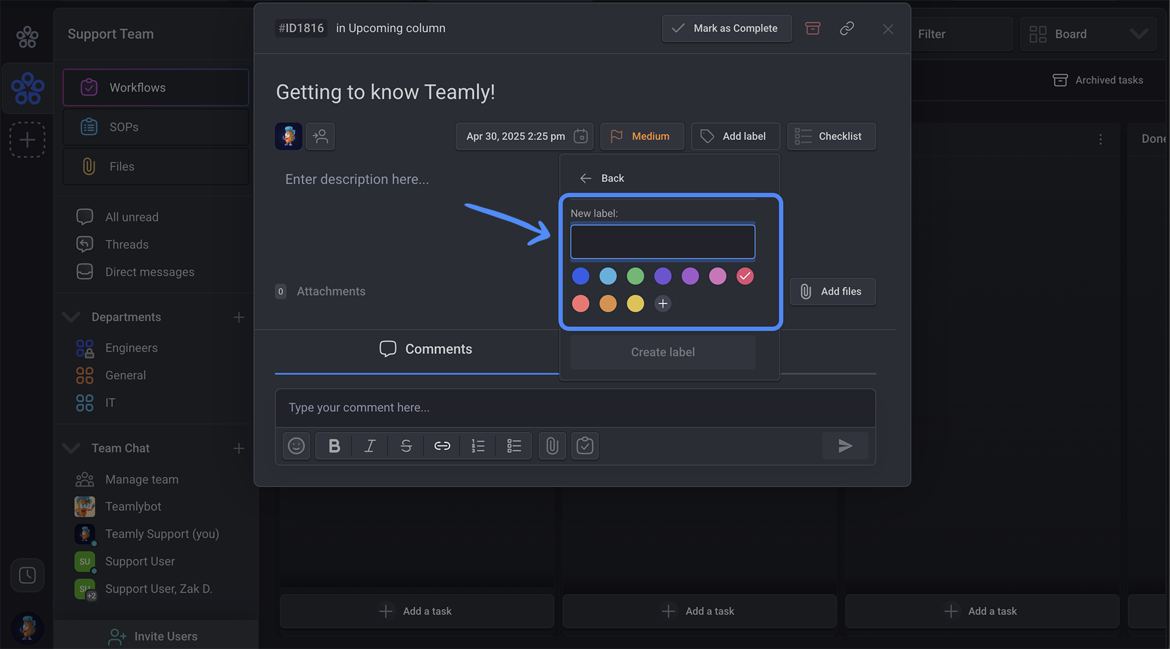Click the Add files button
The width and height of the screenshot is (1170, 649).
[832, 291]
